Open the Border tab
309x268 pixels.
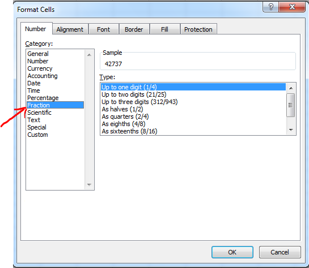134,29
